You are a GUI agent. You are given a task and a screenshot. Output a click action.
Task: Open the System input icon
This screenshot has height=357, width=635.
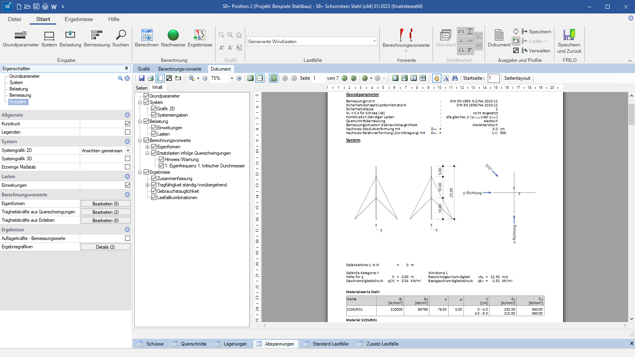point(49,38)
